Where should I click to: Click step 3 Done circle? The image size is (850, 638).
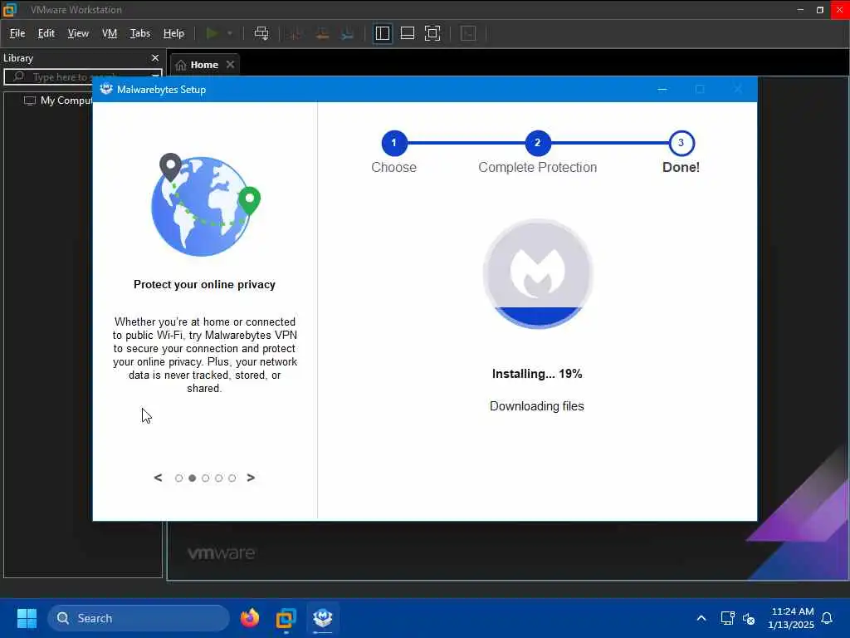click(681, 143)
